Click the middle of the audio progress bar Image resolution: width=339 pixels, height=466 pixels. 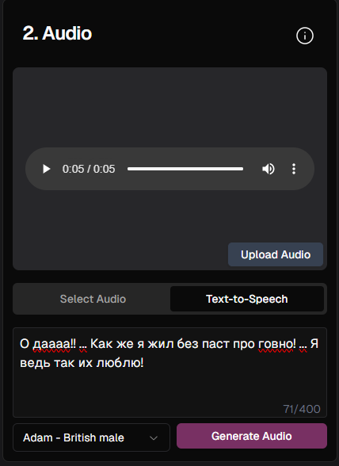tap(185, 169)
